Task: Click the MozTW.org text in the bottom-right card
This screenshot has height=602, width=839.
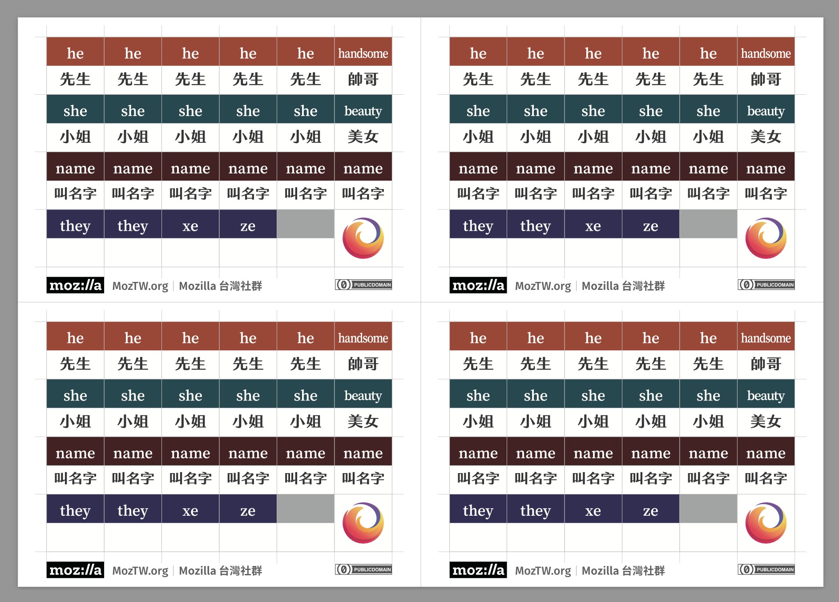Action: click(543, 571)
